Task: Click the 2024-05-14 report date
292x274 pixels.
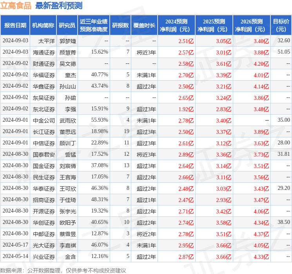Action: point(15,256)
